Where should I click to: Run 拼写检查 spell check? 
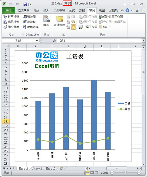[x=11, y=17]
